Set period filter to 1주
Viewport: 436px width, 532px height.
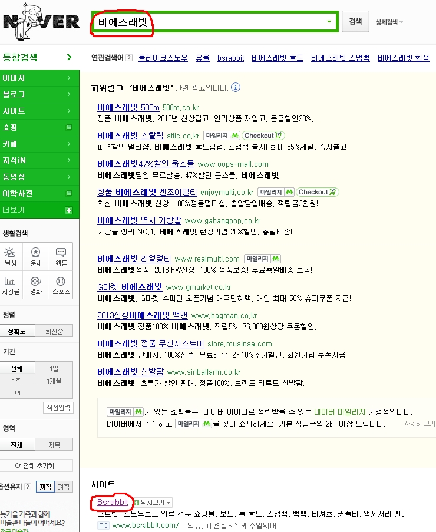[x=17, y=381]
